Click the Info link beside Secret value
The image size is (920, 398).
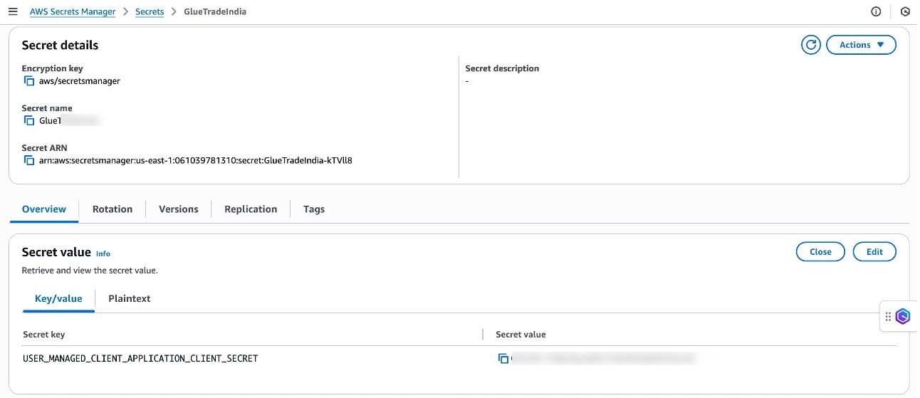[x=103, y=253]
